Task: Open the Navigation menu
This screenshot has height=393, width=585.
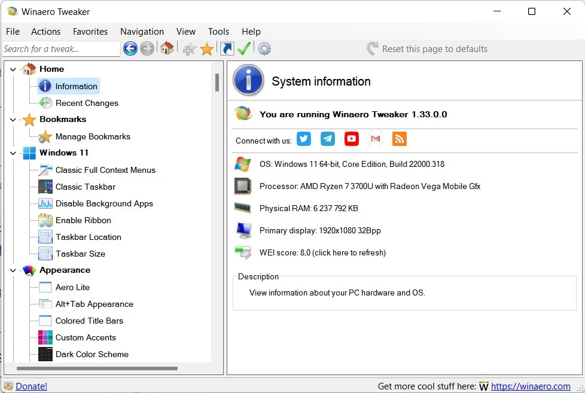Action: tap(142, 32)
